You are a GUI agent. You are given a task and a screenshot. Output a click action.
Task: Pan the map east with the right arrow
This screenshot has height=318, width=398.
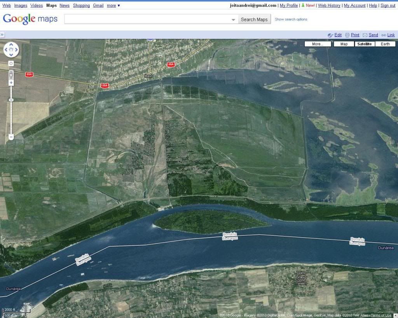(x=16, y=50)
